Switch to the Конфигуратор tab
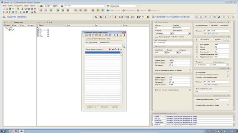 pos(113,10)
